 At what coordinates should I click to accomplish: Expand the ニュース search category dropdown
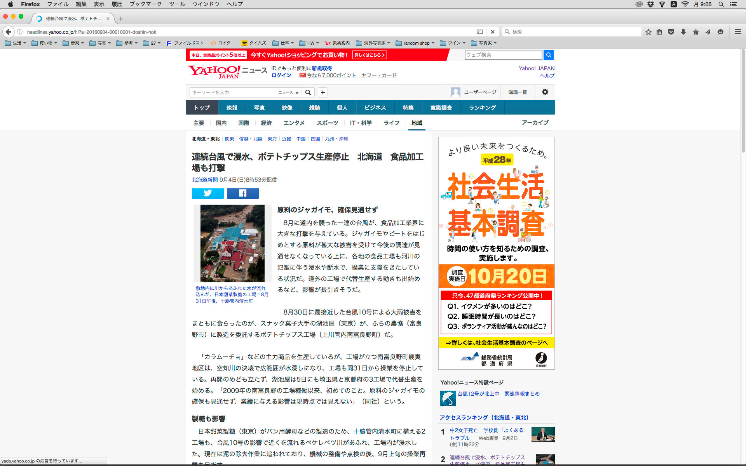tap(288, 92)
